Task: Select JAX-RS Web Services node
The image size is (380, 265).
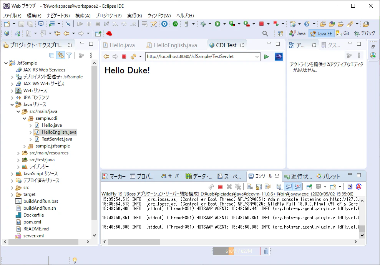Action: tap(44, 70)
